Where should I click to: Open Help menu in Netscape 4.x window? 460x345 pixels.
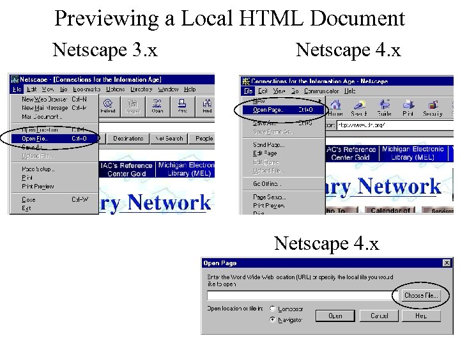349,91
